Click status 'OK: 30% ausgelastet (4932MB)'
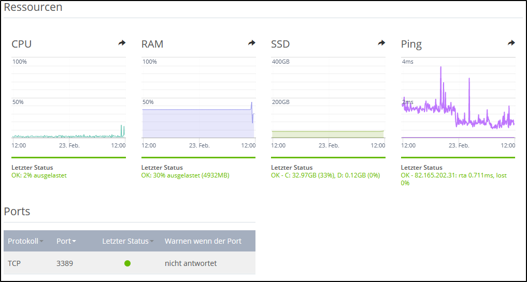The height and width of the screenshot is (282, 527). click(185, 175)
